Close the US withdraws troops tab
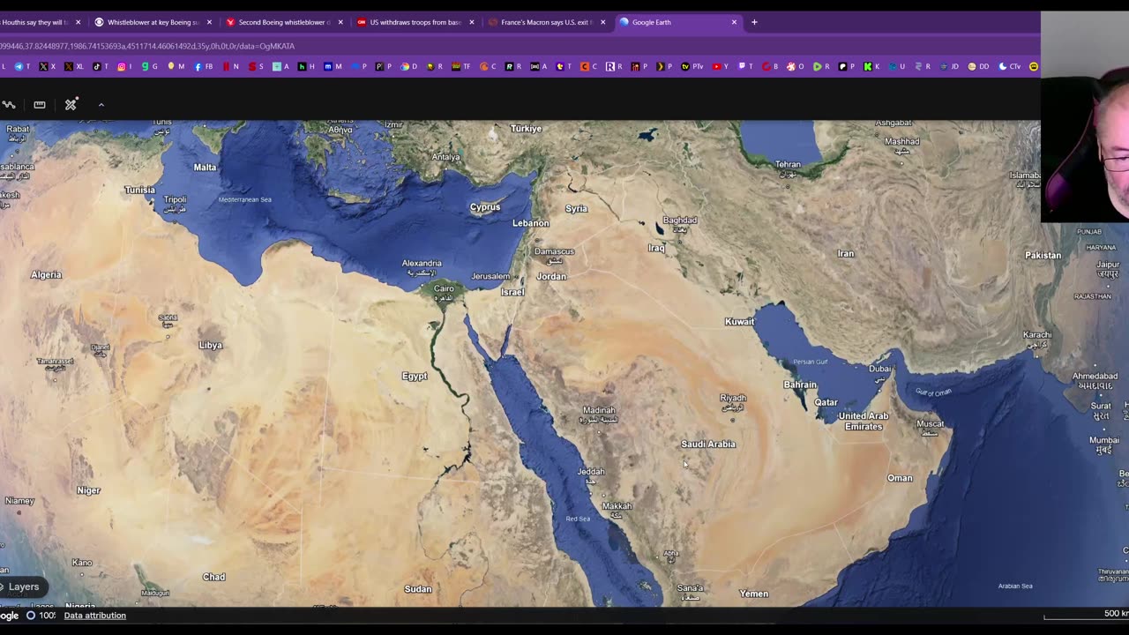This screenshot has width=1129, height=635. [x=471, y=22]
